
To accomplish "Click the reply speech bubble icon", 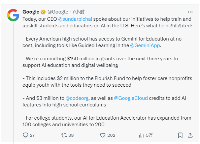I will pos(26,135).
